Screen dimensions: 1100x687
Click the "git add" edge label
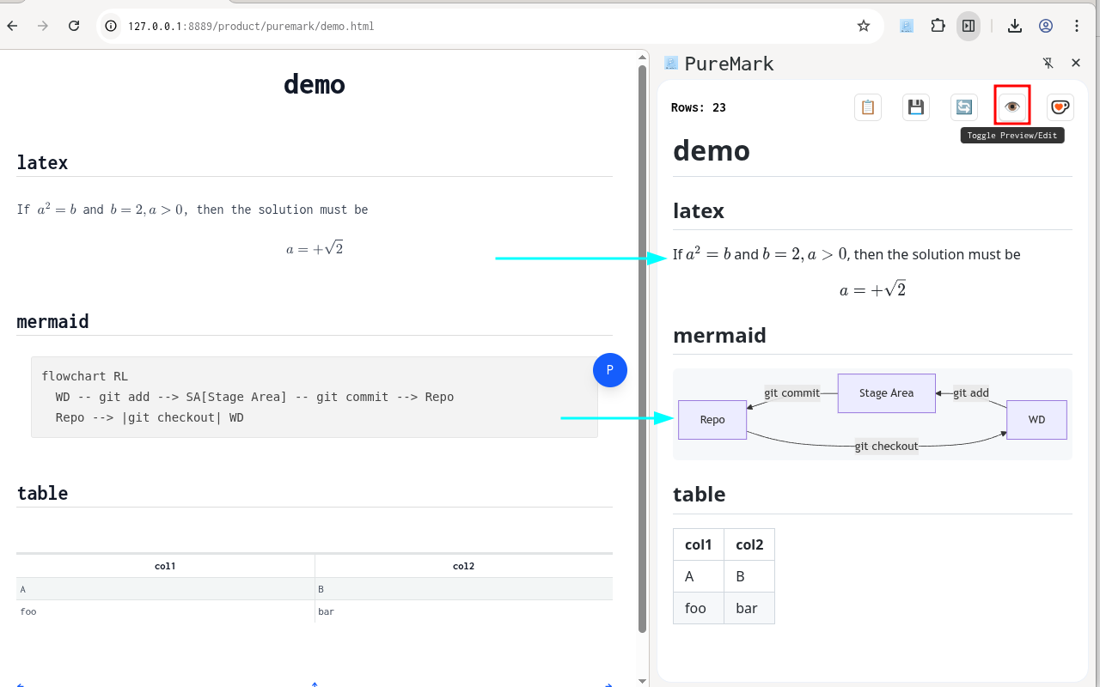tap(971, 393)
